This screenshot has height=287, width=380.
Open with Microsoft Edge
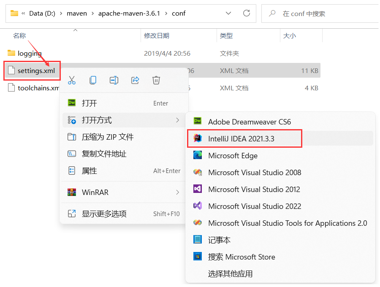click(280, 155)
